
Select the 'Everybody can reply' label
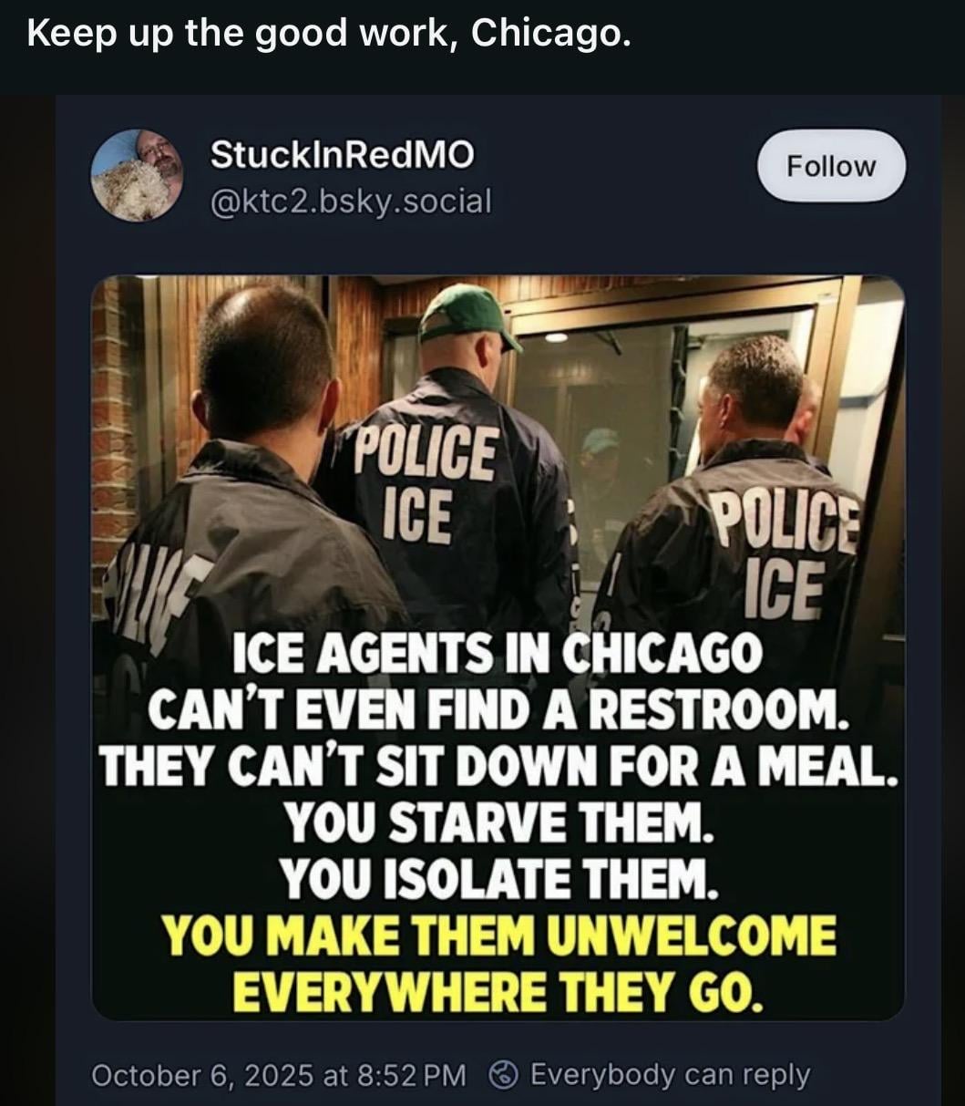point(670,1075)
